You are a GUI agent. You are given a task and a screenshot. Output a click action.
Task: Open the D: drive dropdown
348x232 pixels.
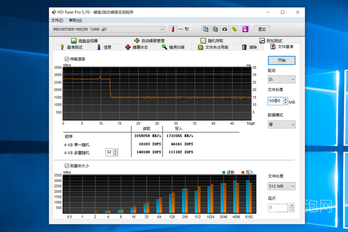pyautogui.click(x=282, y=80)
